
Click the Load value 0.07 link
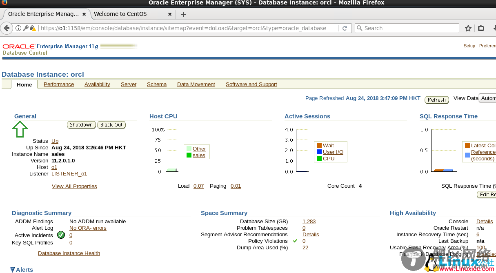[x=198, y=186]
